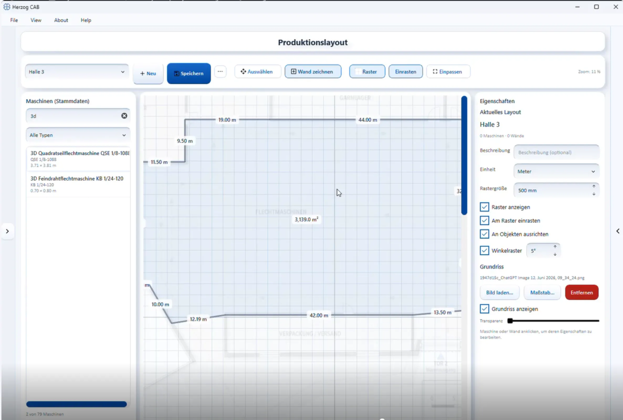Disable Grundriss anzeigen checkbox

(x=484, y=309)
